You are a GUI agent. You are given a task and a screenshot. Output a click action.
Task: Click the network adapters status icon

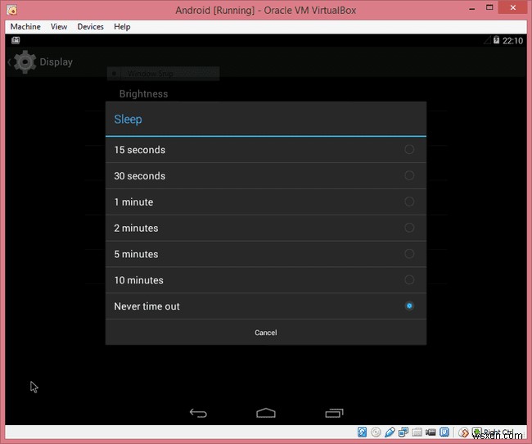403,432
